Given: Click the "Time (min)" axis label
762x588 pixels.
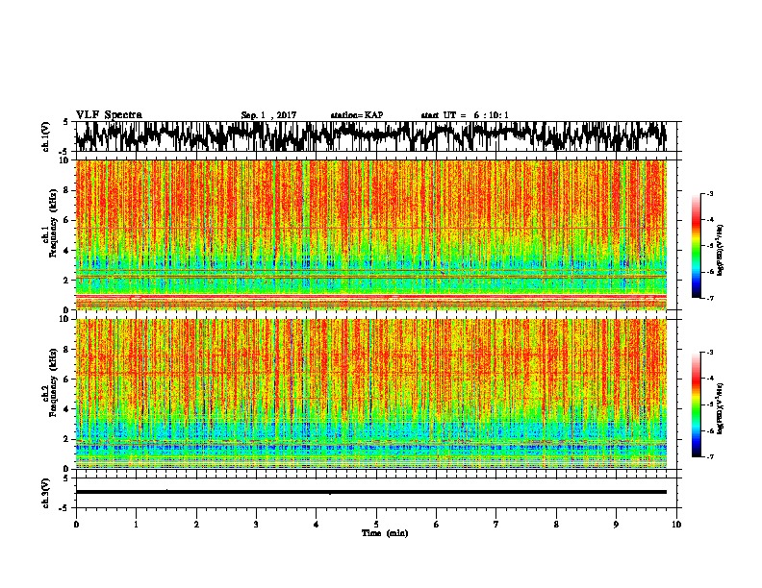Looking at the screenshot, I should point(385,533).
